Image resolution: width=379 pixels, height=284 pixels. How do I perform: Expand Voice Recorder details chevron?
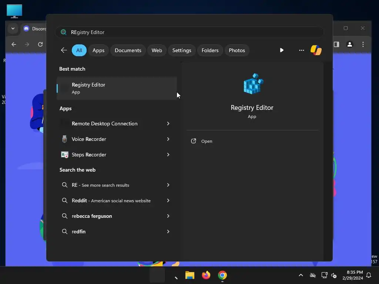click(x=168, y=139)
